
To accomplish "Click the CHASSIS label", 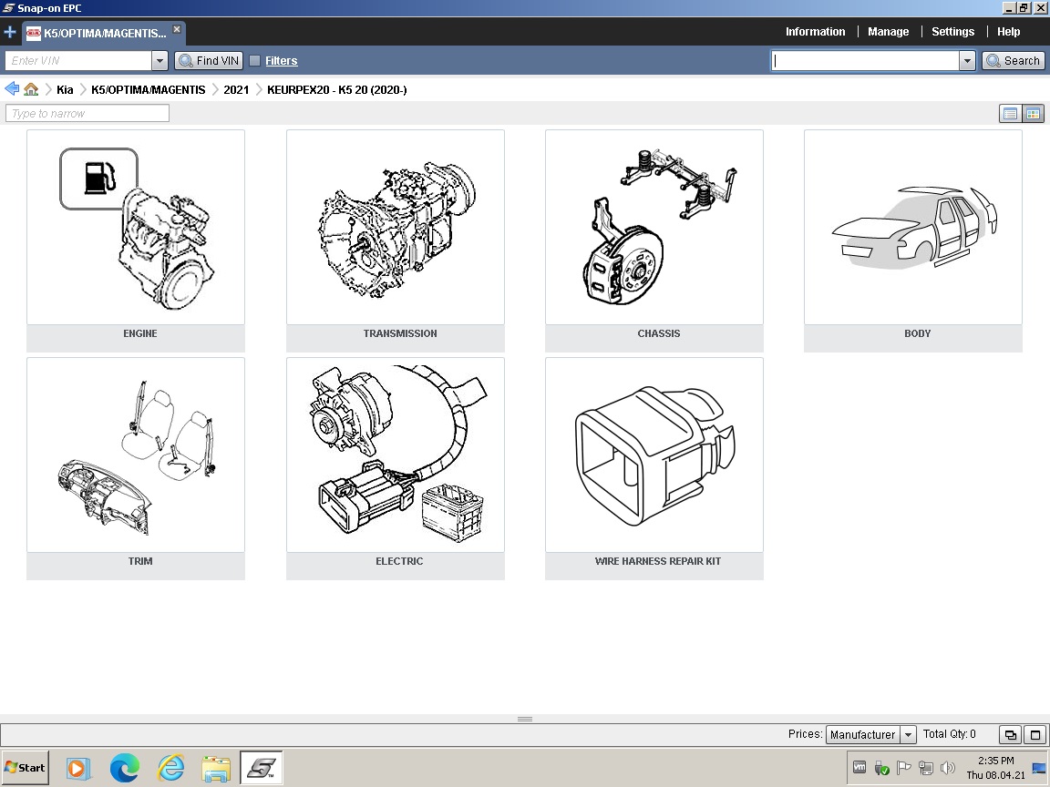I will 658,333.
